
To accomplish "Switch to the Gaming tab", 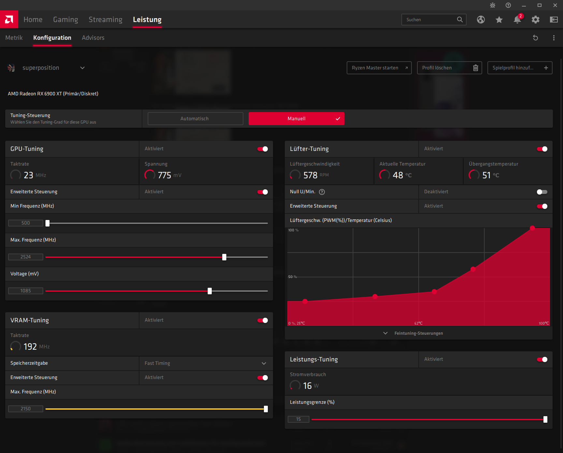I will pyautogui.click(x=65, y=20).
